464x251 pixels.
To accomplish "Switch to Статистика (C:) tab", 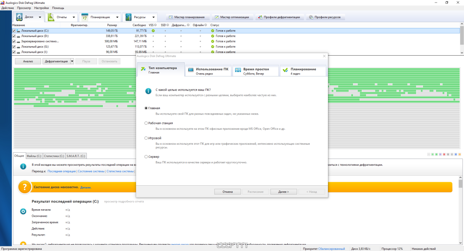I will [x=54, y=156].
